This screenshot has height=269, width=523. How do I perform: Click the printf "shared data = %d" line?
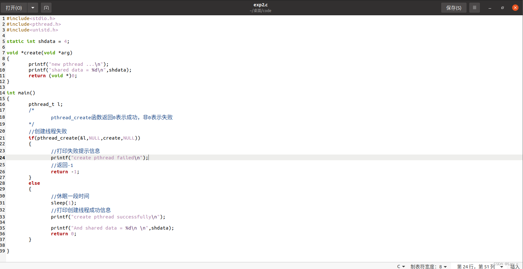pyautogui.click(x=80, y=70)
